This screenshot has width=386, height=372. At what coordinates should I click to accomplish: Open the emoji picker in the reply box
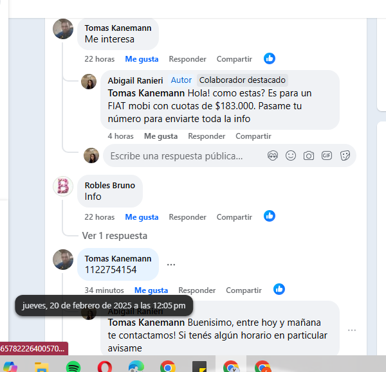click(291, 155)
